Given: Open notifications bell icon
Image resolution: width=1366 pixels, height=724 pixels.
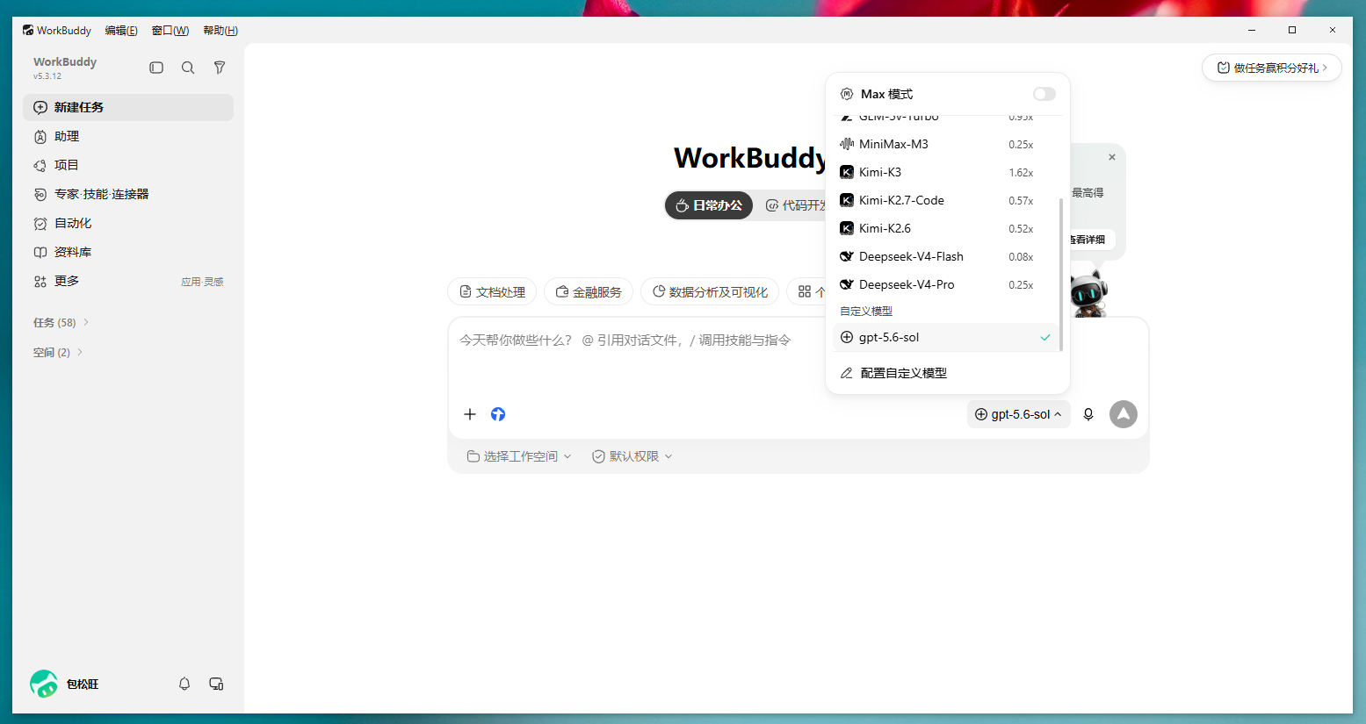Looking at the screenshot, I should click(x=184, y=684).
